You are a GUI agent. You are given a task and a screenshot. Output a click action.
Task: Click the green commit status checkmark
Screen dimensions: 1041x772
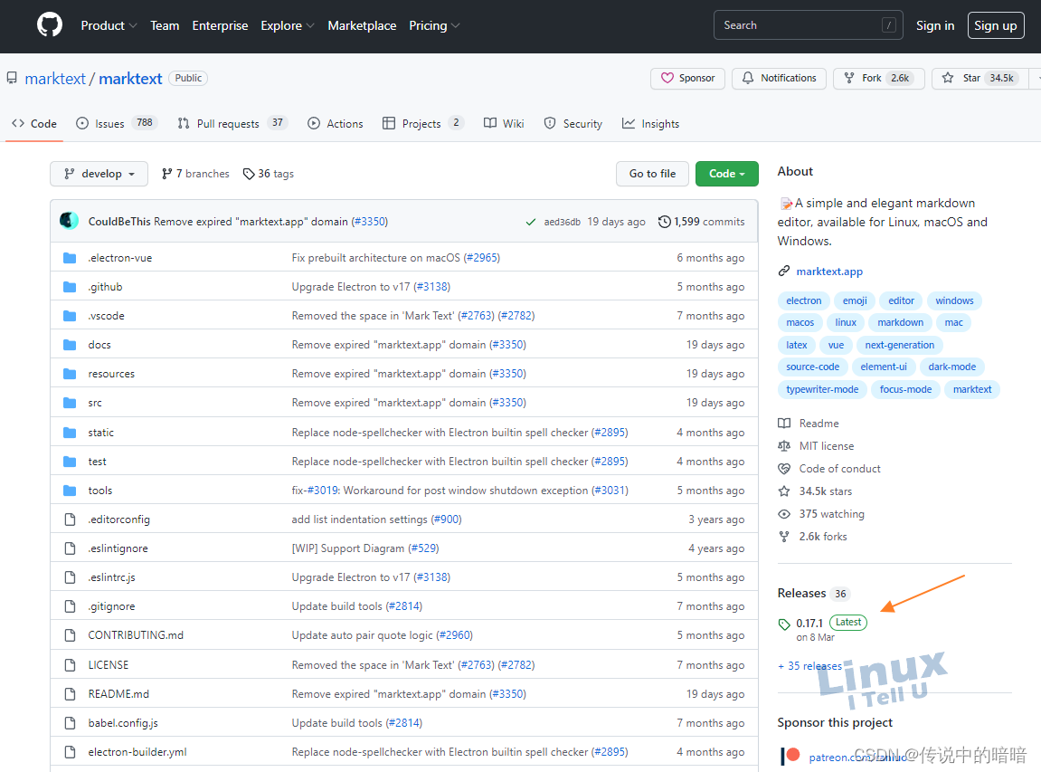click(x=531, y=222)
